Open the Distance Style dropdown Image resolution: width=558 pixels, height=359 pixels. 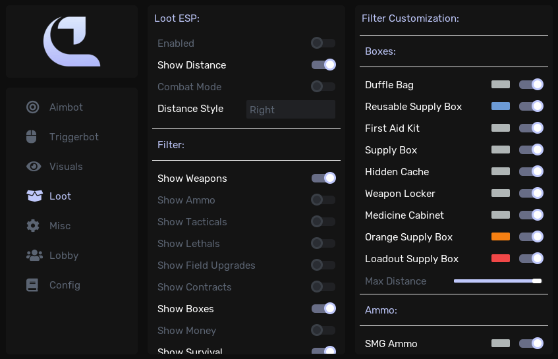291,109
